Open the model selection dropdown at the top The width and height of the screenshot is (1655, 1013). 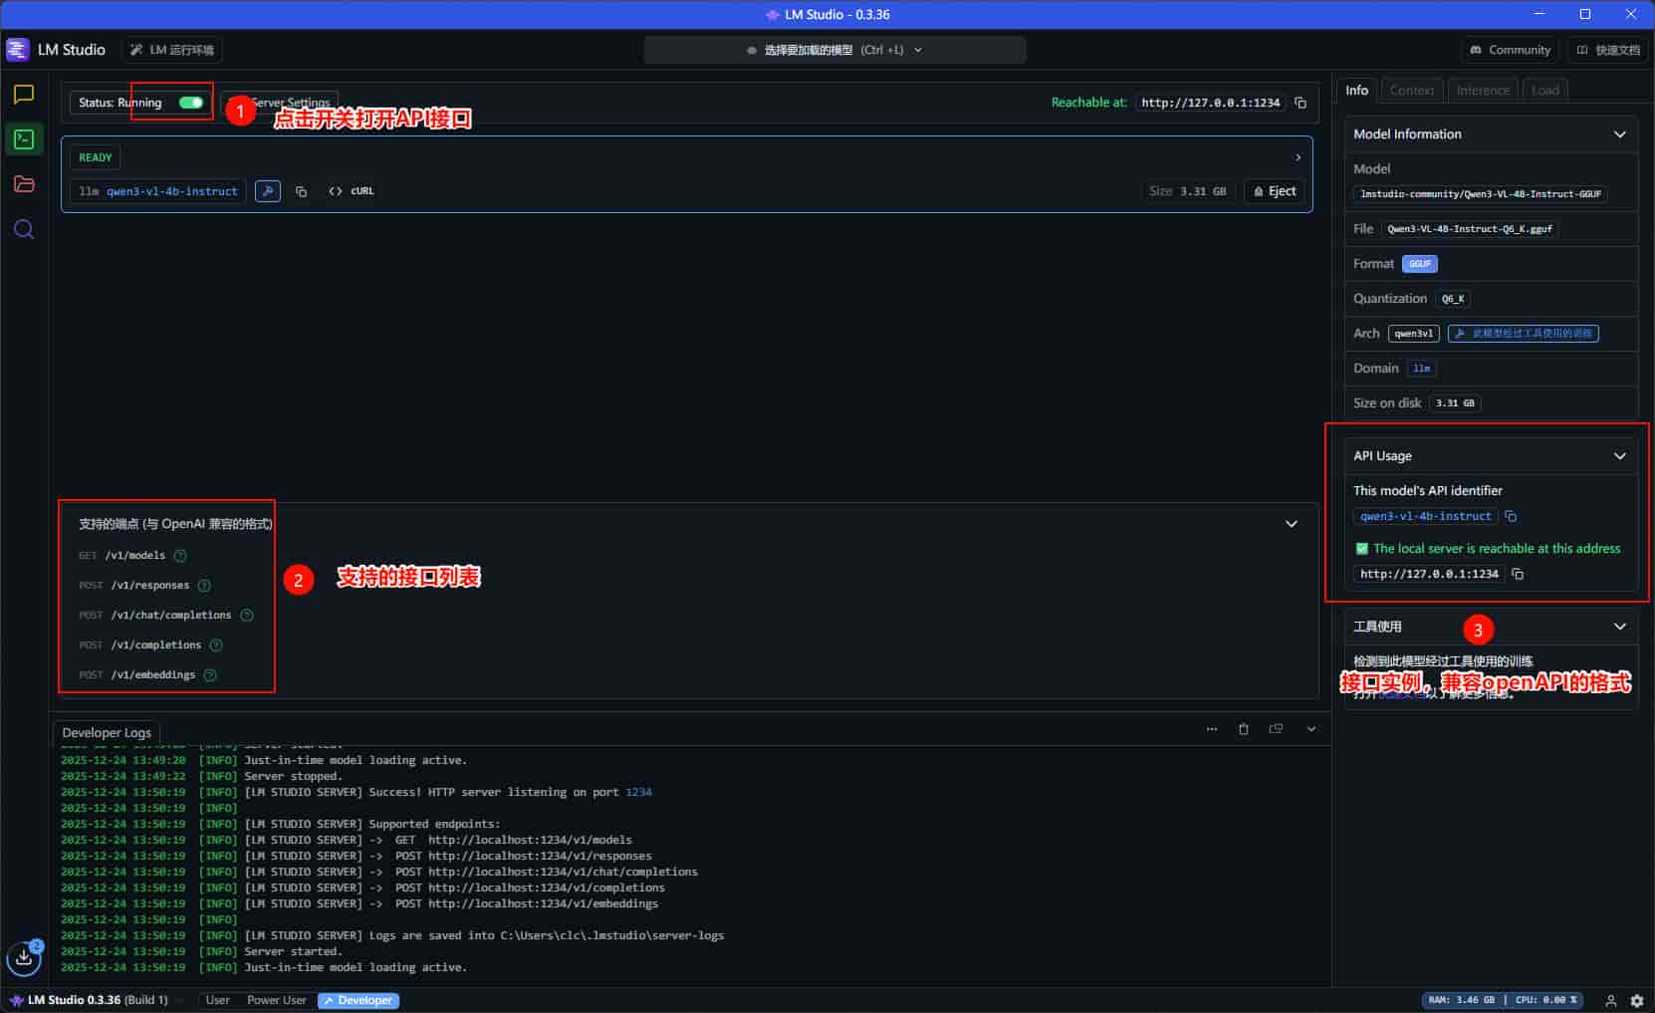[x=834, y=50]
